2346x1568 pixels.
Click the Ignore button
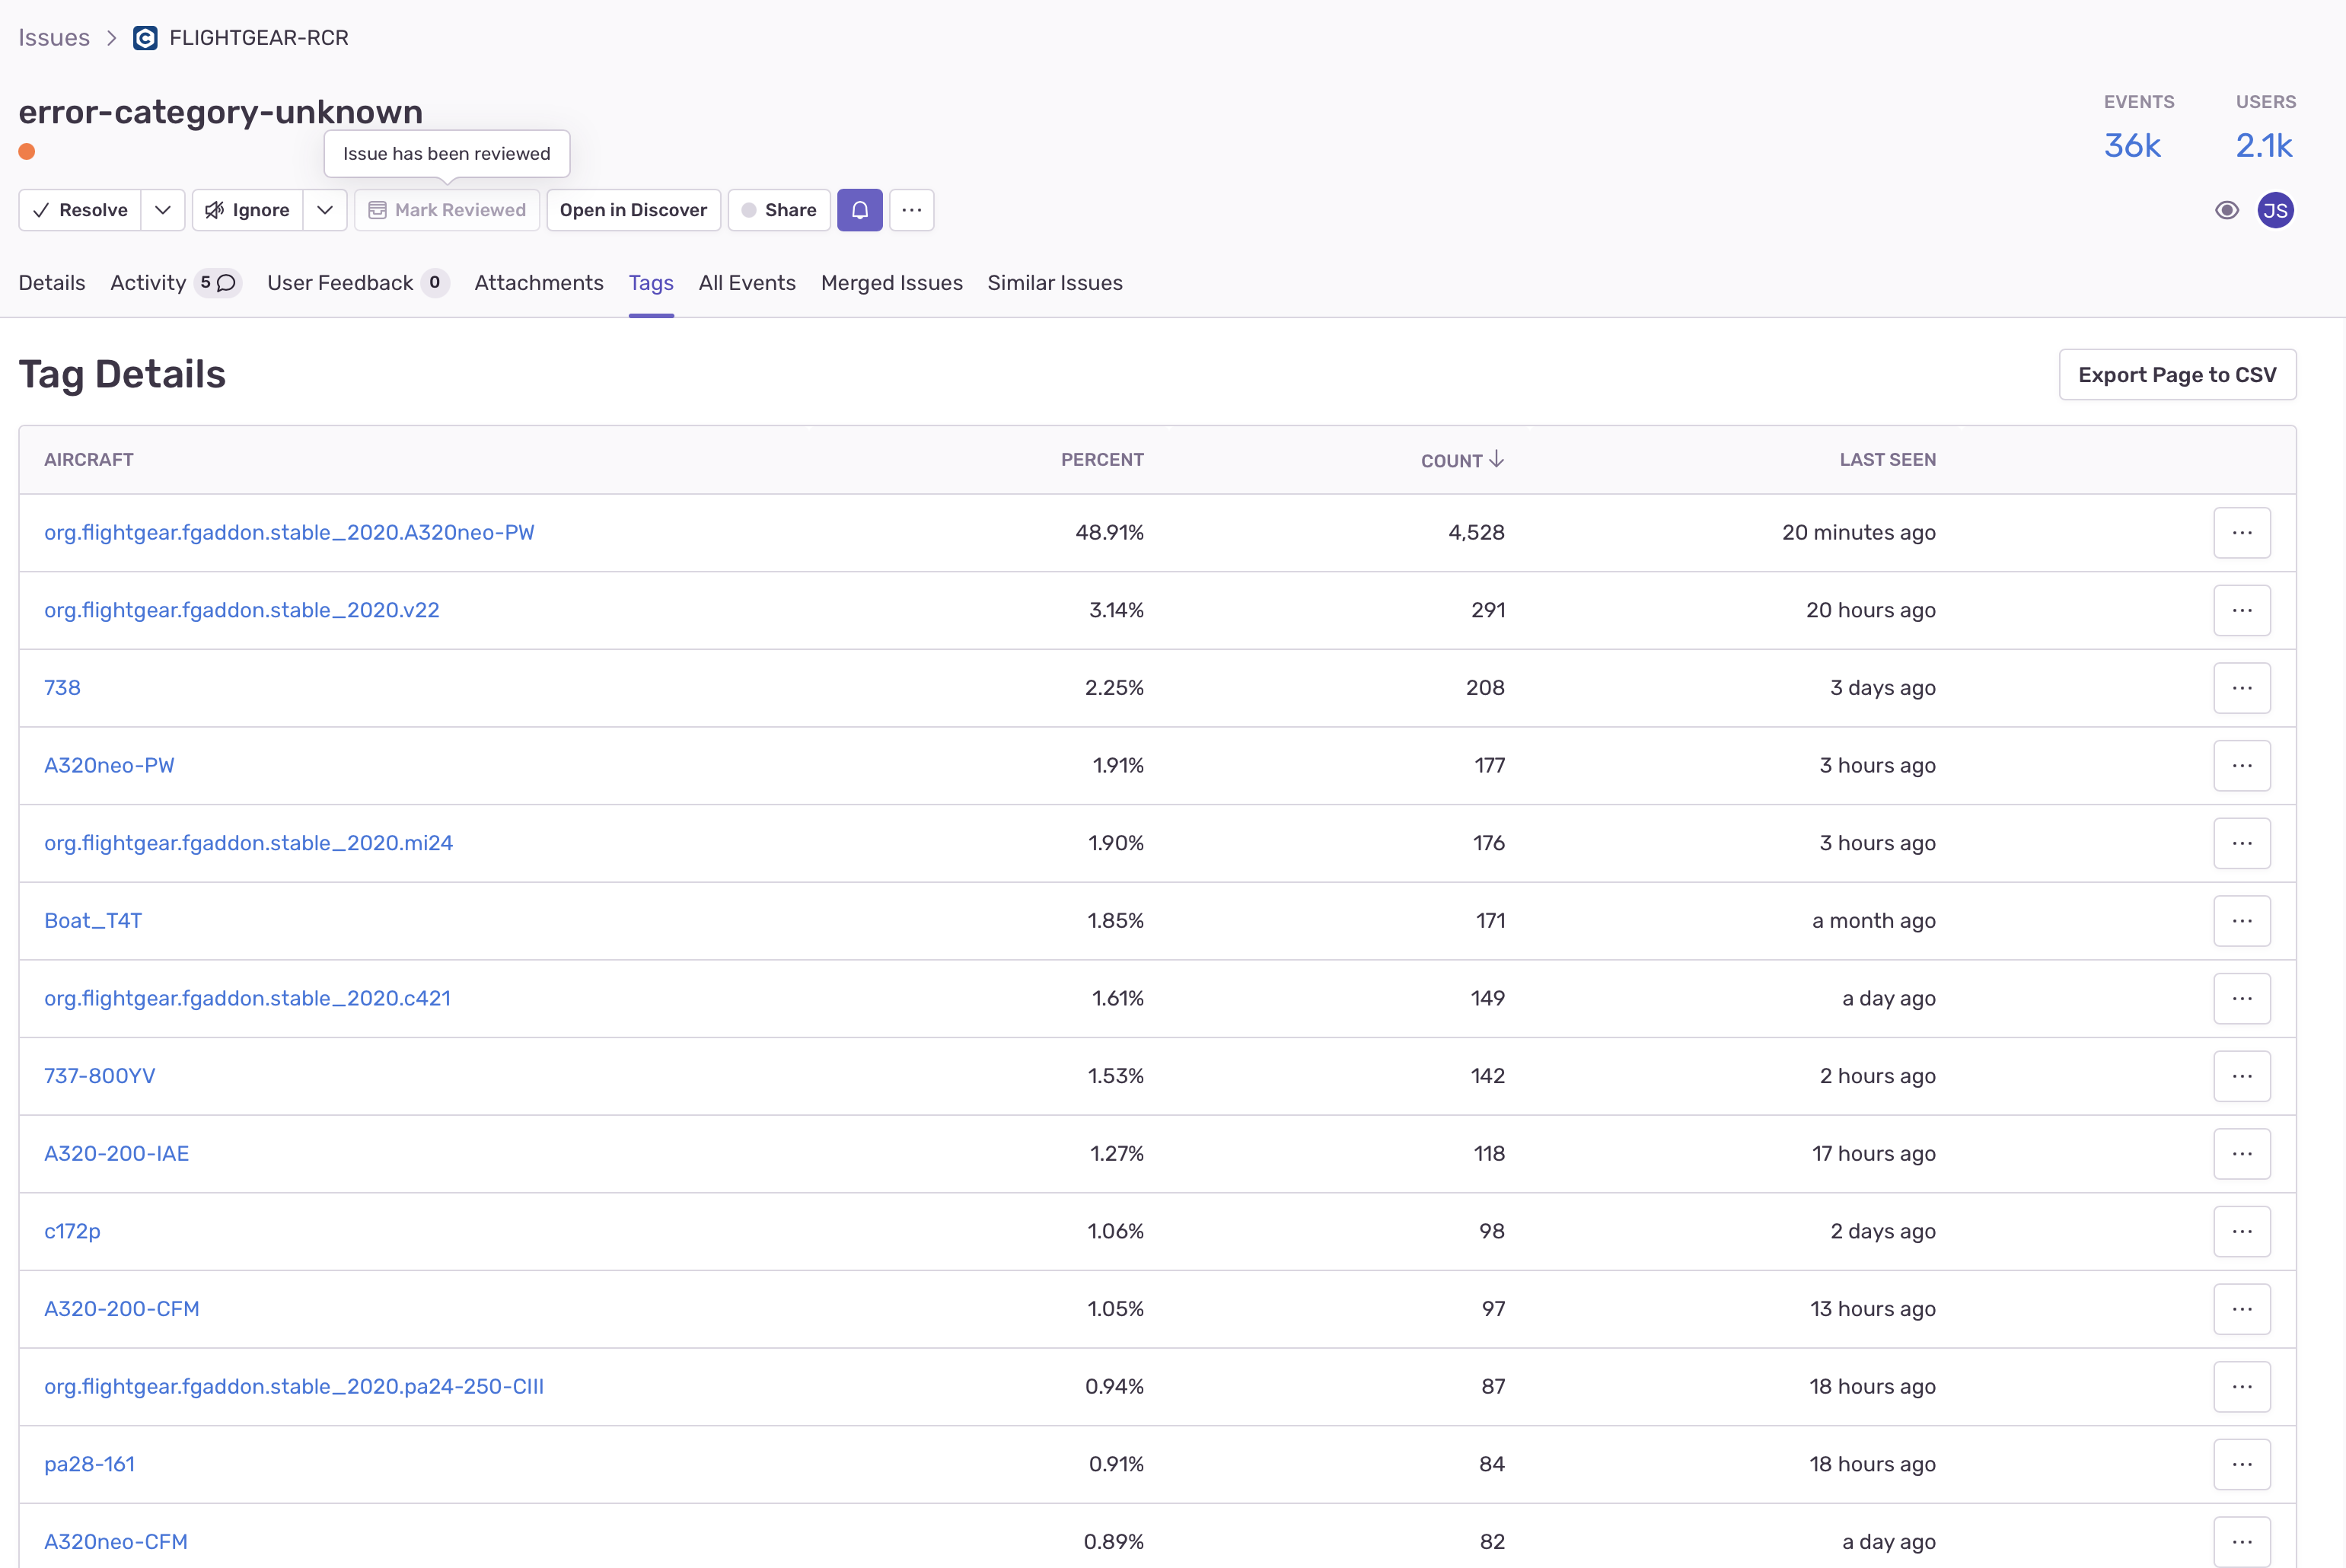248,210
